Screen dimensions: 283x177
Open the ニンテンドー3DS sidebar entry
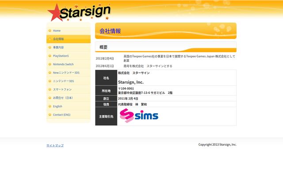pos(69,81)
